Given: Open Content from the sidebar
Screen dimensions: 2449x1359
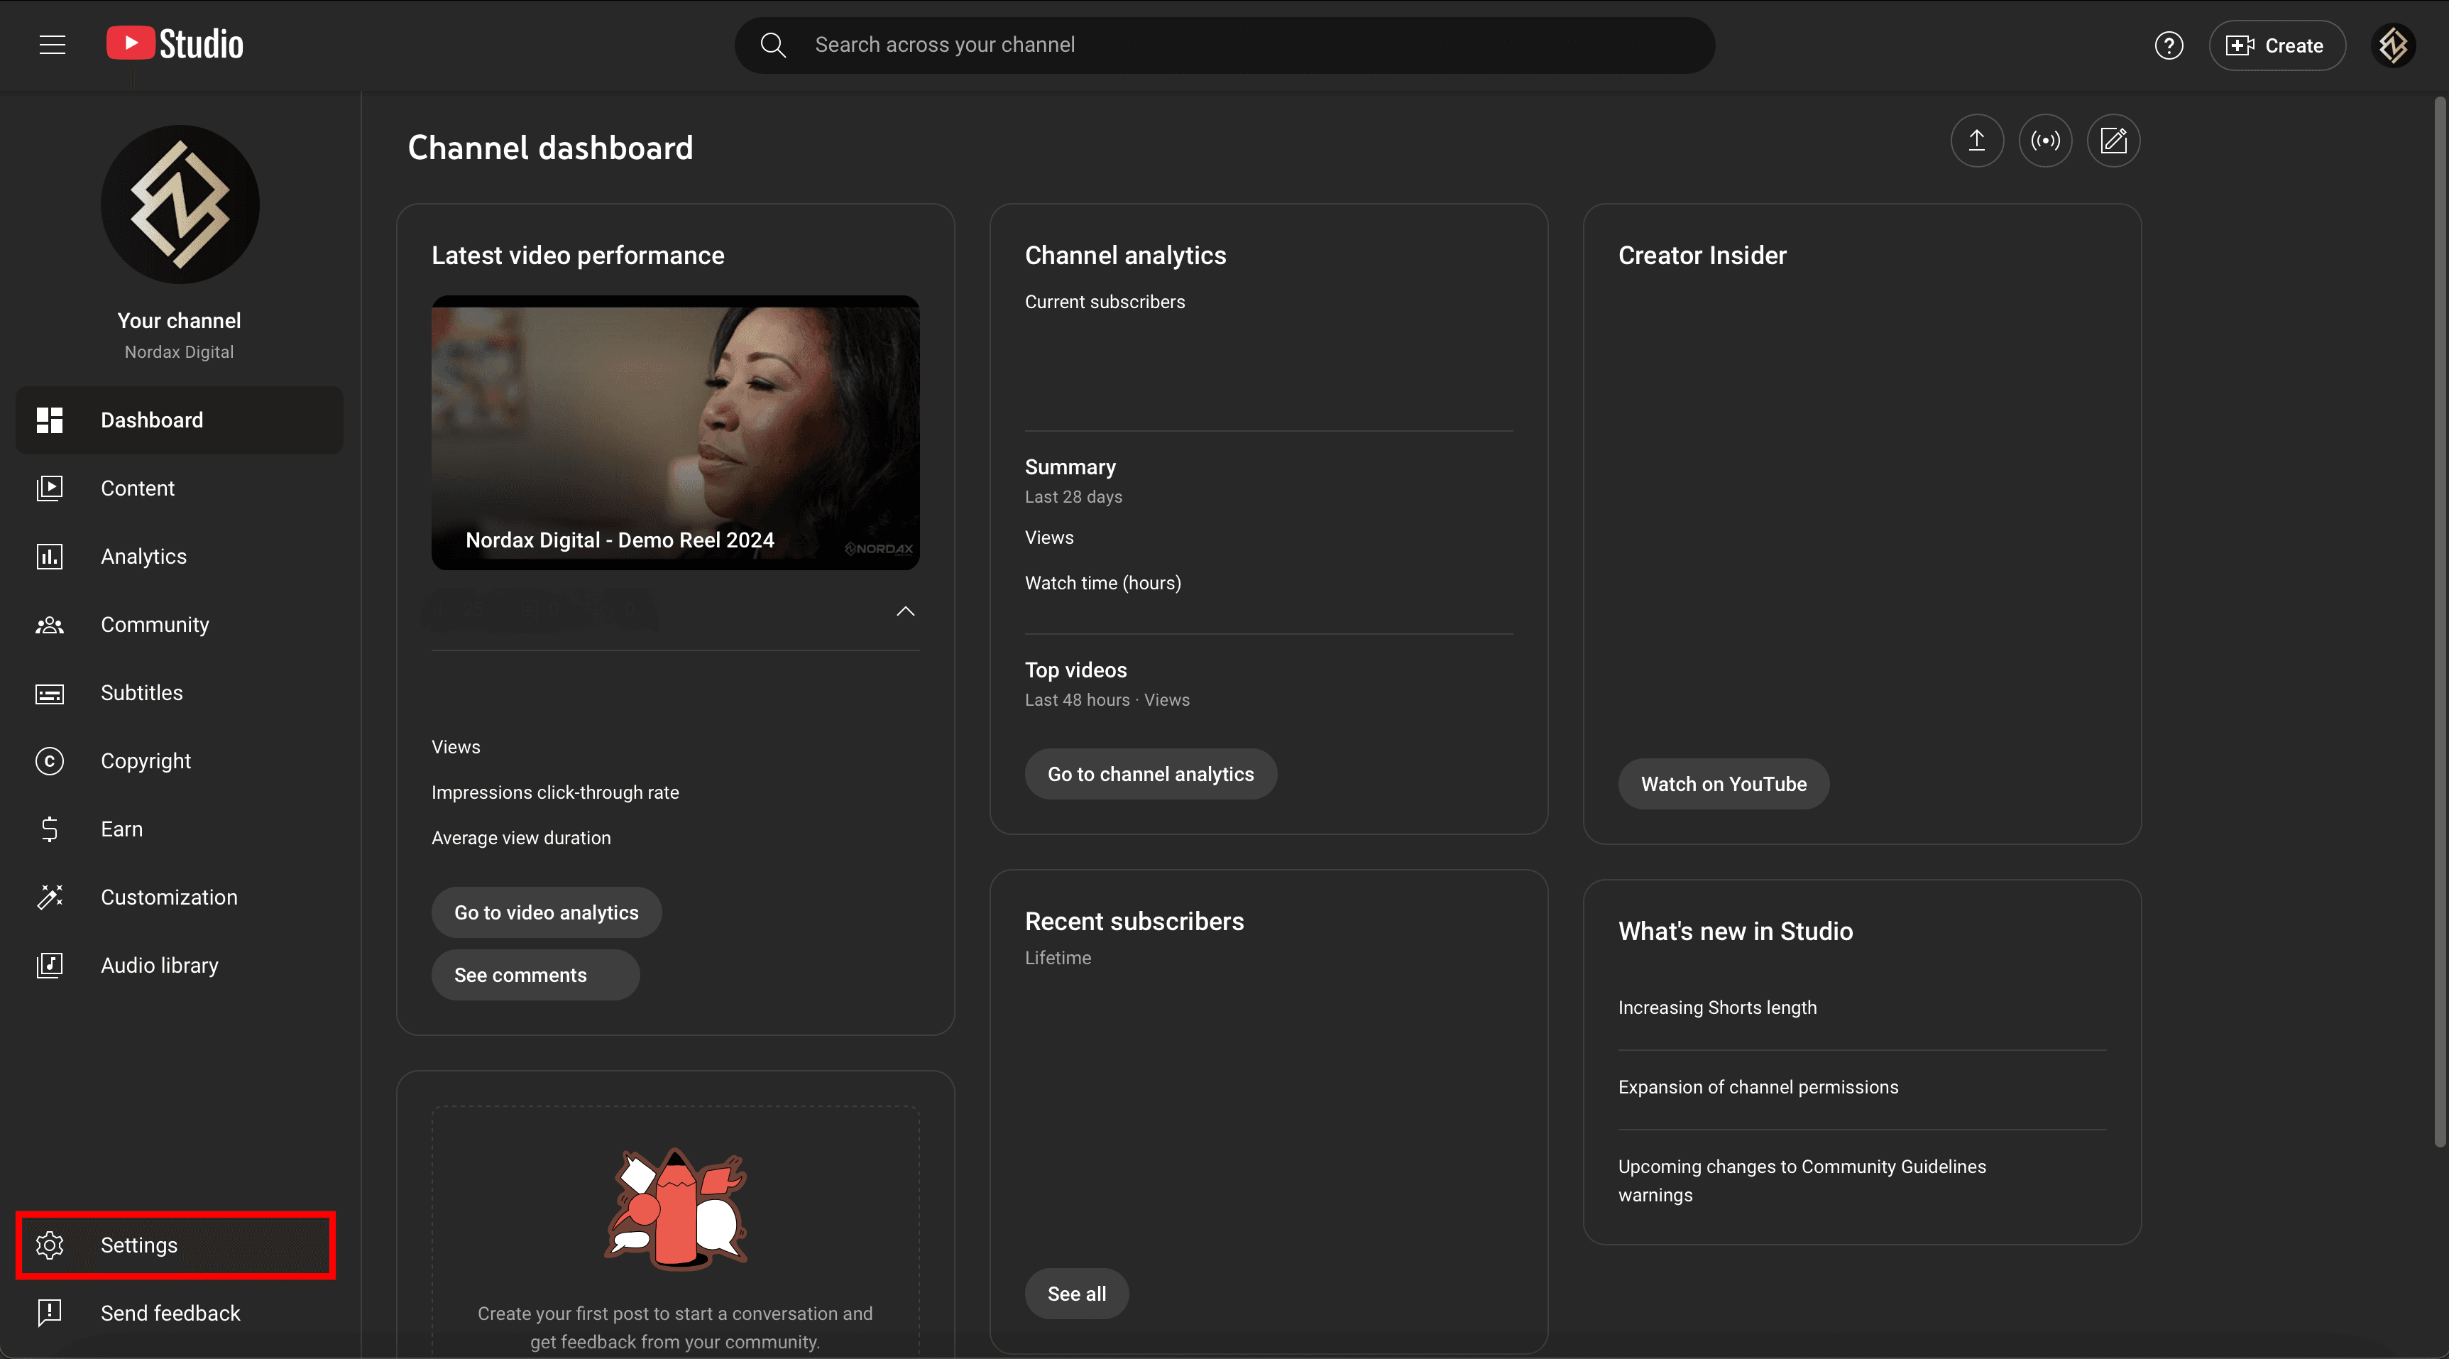Looking at the screenshot, I should pos(138,488).
